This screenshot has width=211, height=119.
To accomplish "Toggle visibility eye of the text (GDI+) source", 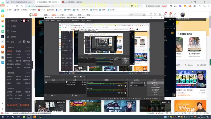I will [x=83, y=82].
